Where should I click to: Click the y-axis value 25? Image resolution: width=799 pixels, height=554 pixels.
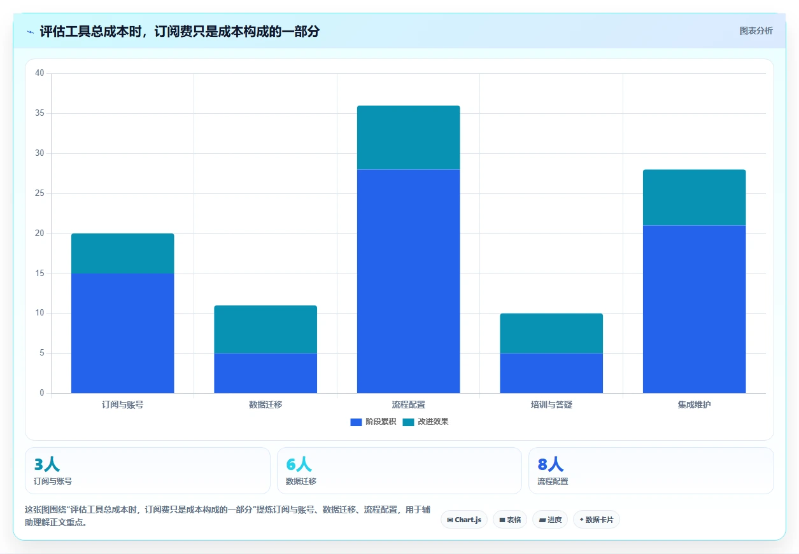(39, 193)
